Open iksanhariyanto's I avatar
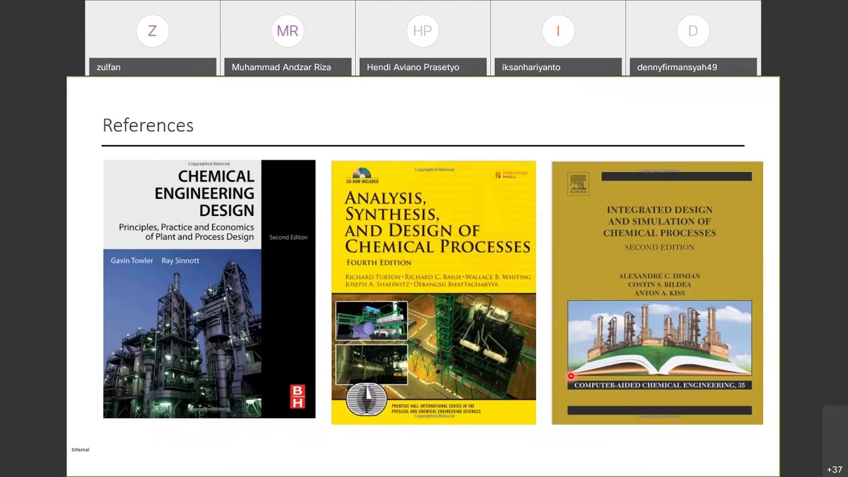Image resolution: width=848 pixels, height=477 pixels. click(x=558, y=31)
